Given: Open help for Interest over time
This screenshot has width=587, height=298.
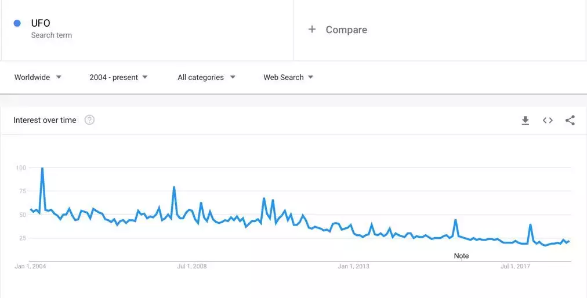Looking at the screenshot, I should [89, 120].
